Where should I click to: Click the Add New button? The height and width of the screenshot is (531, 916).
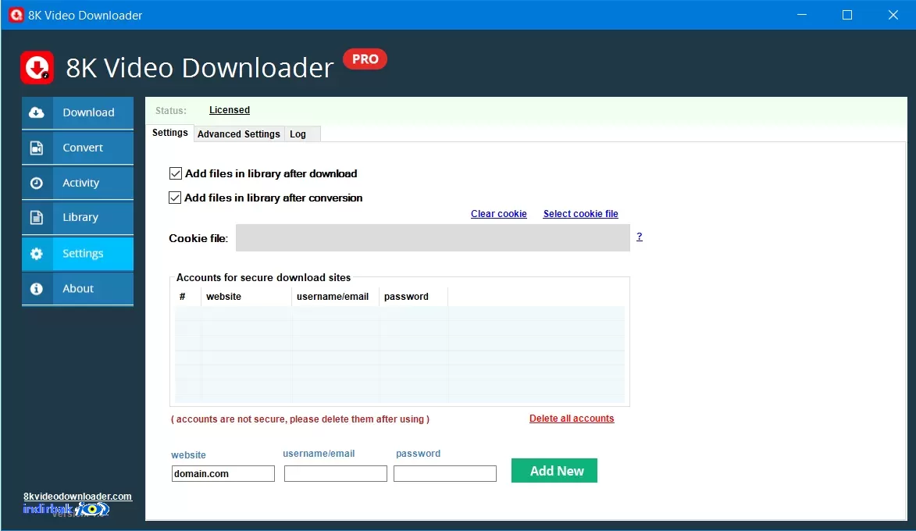click(554, 471)
